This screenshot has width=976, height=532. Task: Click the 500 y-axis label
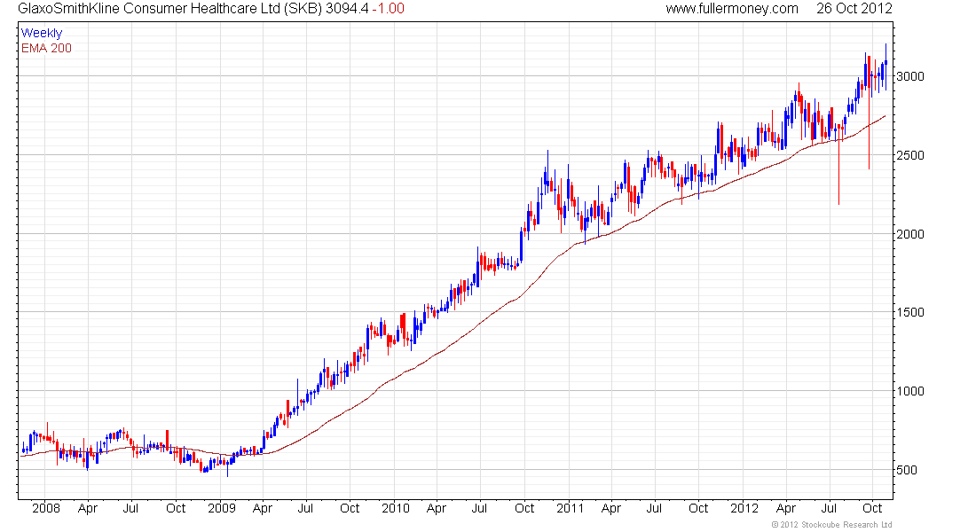point(907,470)
